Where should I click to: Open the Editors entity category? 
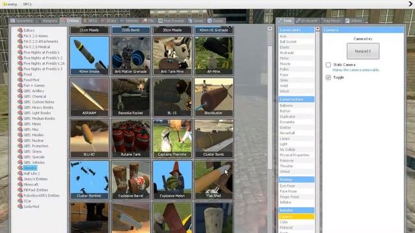coord(29,30)
